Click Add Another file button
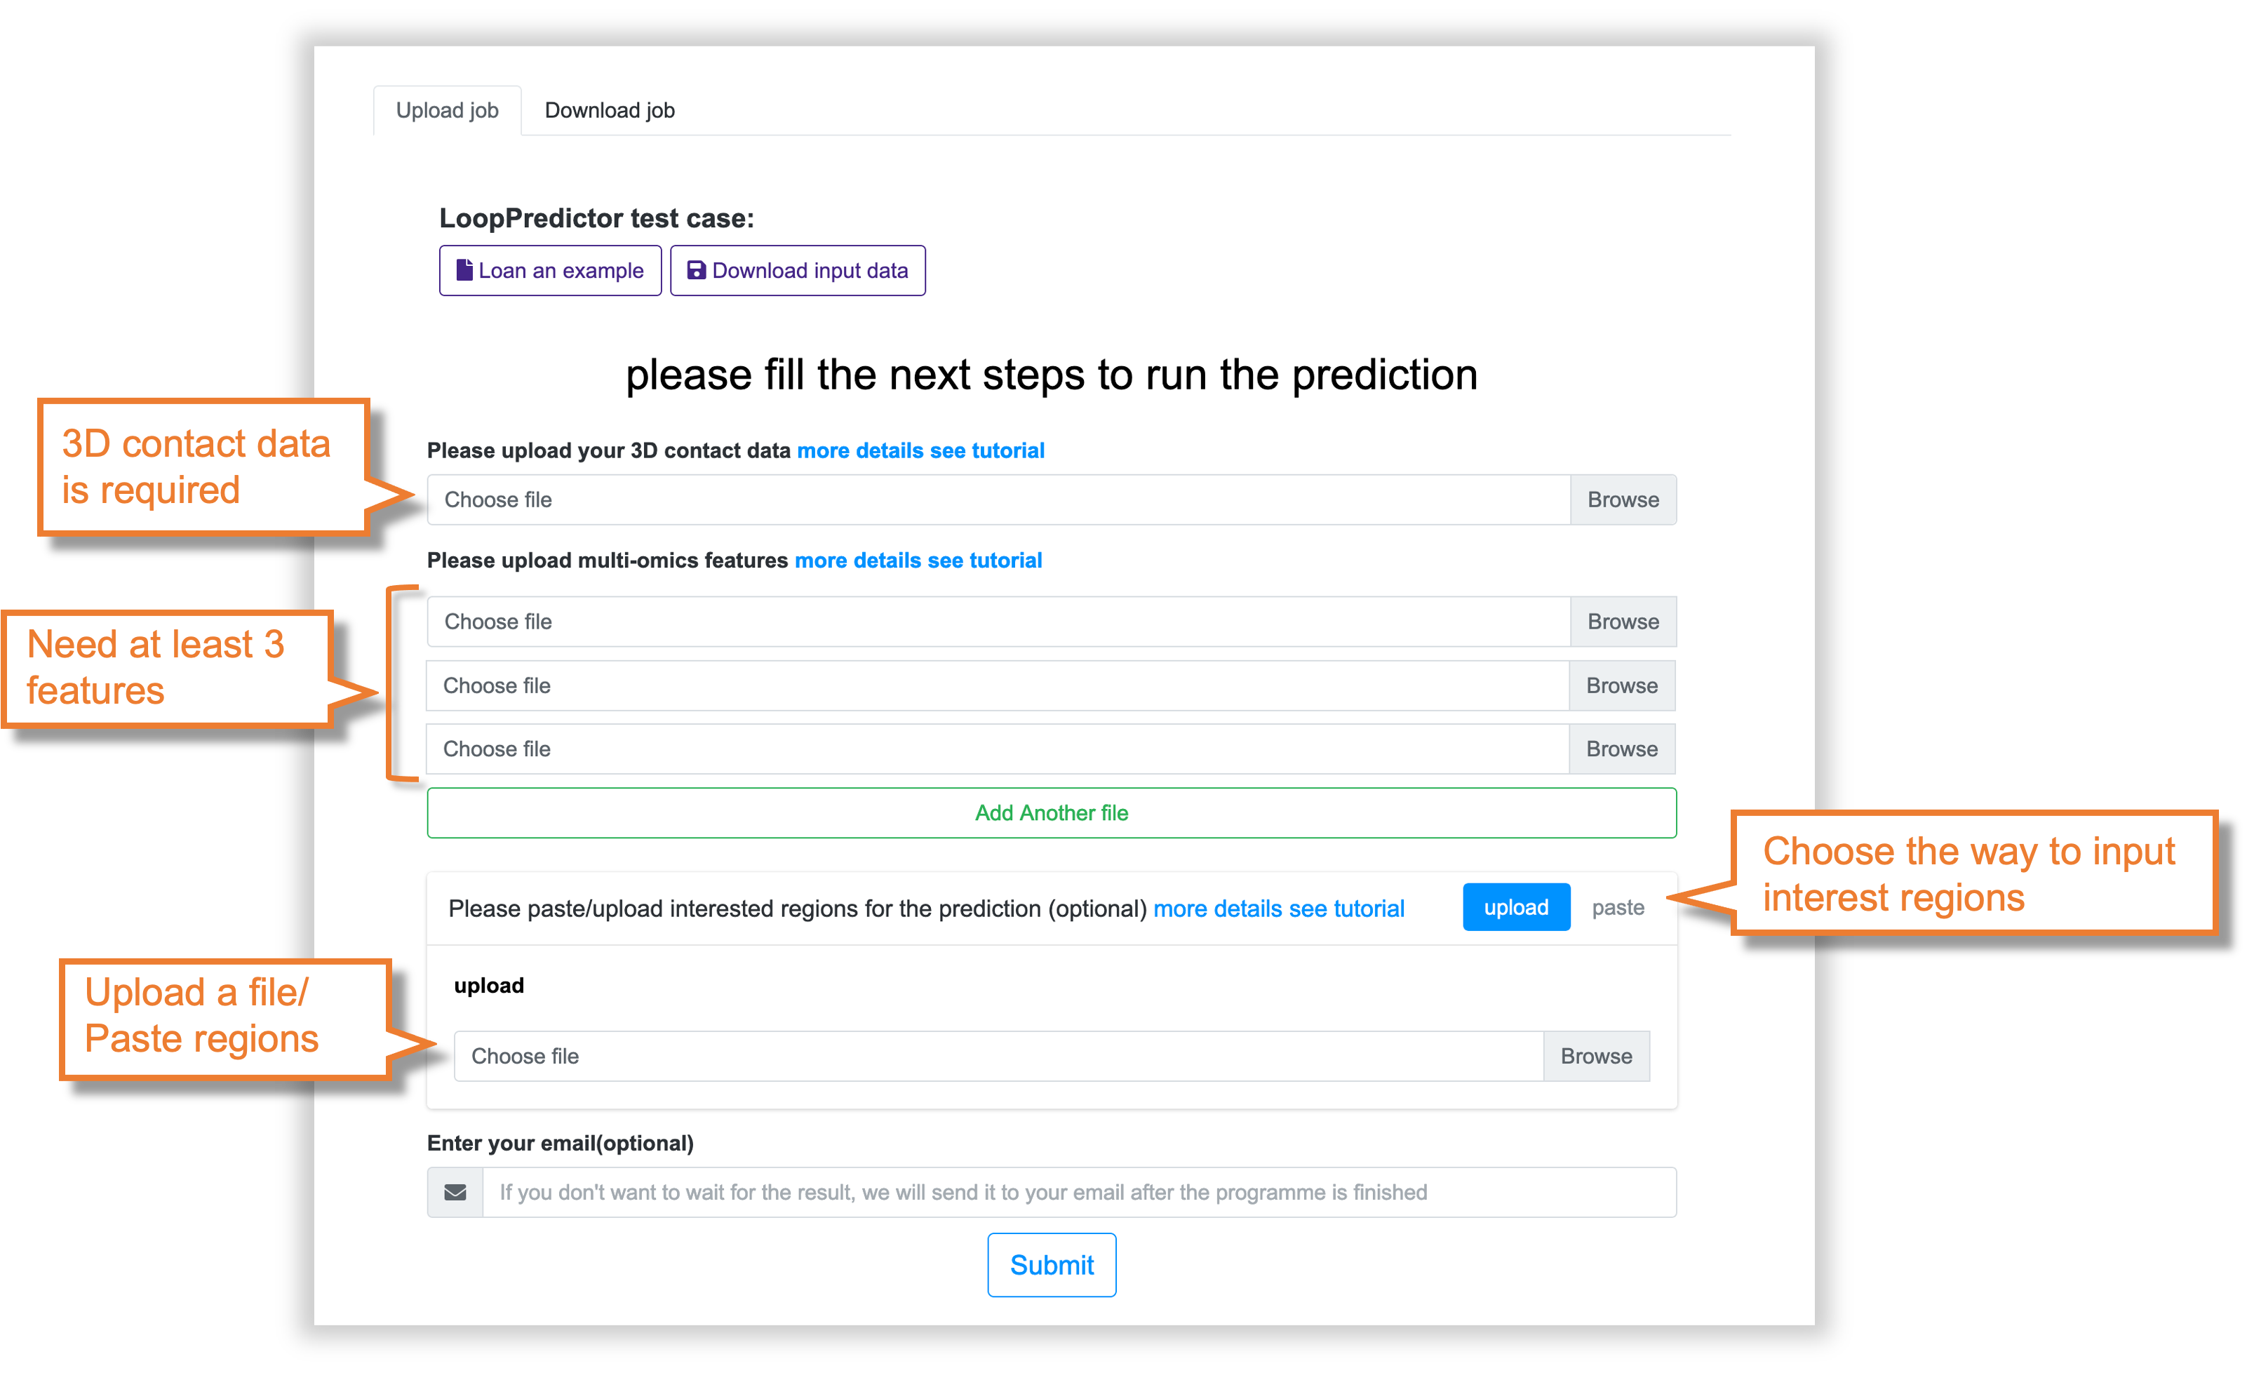The image size is (2247, 1373). click(x=1052, y=813)
